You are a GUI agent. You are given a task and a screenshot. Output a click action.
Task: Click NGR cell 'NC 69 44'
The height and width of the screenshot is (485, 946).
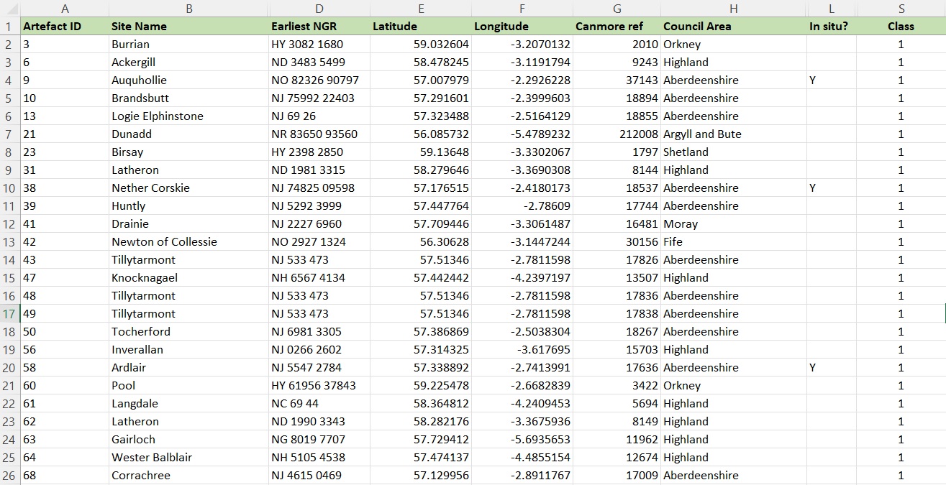[x=319, y=404]
